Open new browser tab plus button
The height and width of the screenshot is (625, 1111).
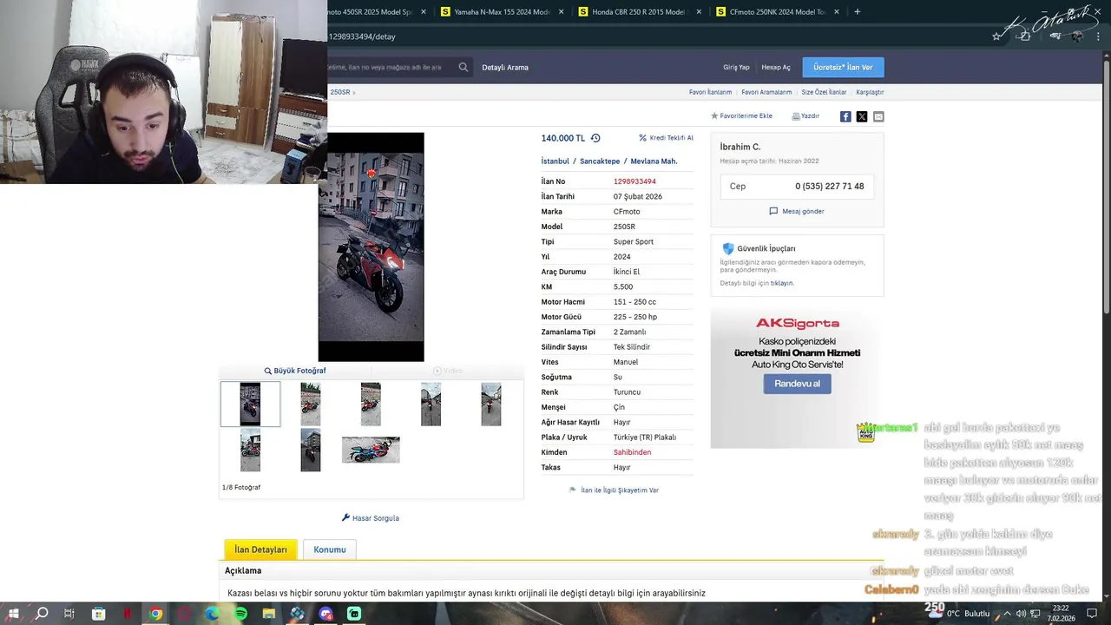858,11
